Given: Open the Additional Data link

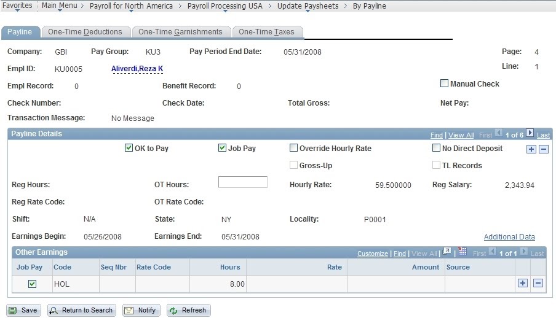Looking at the screenshot, I should click(509, 236).
